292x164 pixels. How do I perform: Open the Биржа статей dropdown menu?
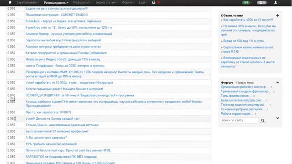(x=106, y=2)
